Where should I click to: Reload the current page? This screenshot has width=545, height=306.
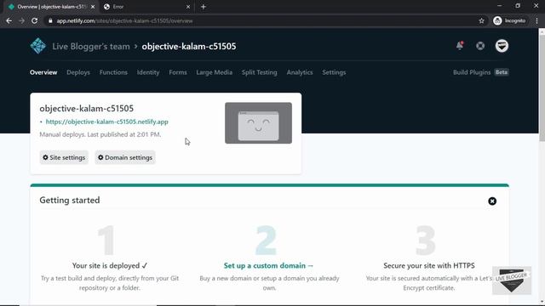coord(34,20)
